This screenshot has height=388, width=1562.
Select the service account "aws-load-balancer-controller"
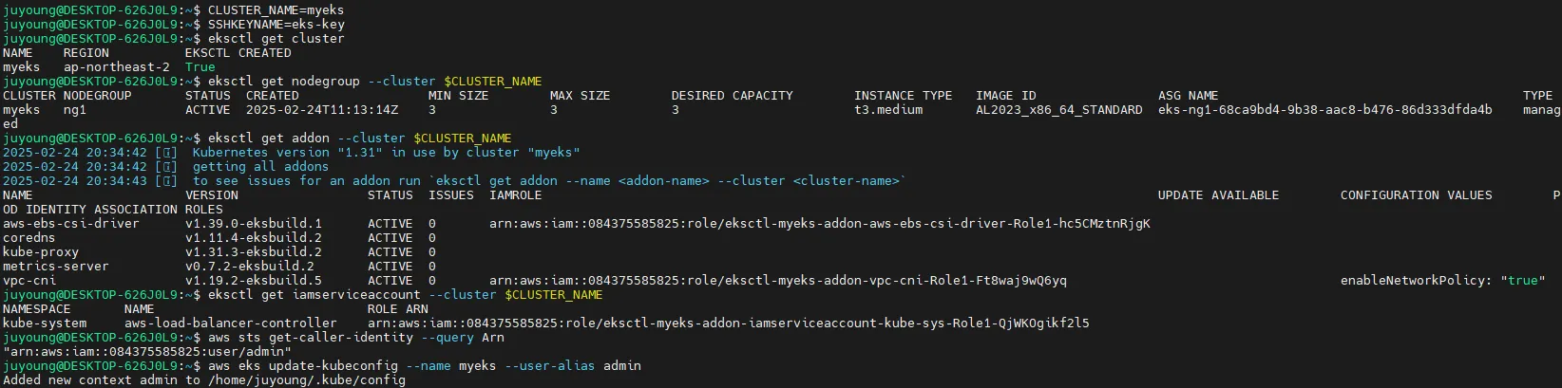coord(231,323)
